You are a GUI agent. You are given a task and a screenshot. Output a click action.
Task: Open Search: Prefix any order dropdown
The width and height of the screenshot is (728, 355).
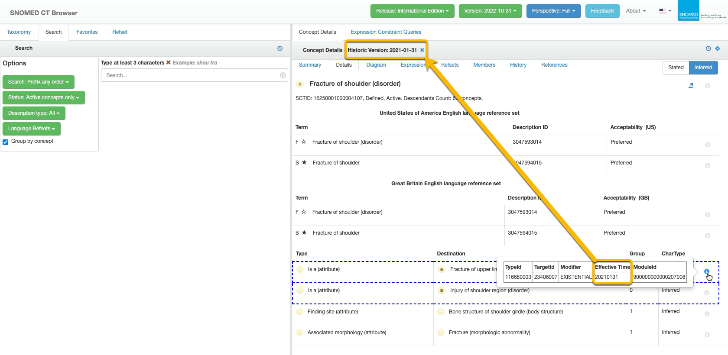click(x=38, y=82)
